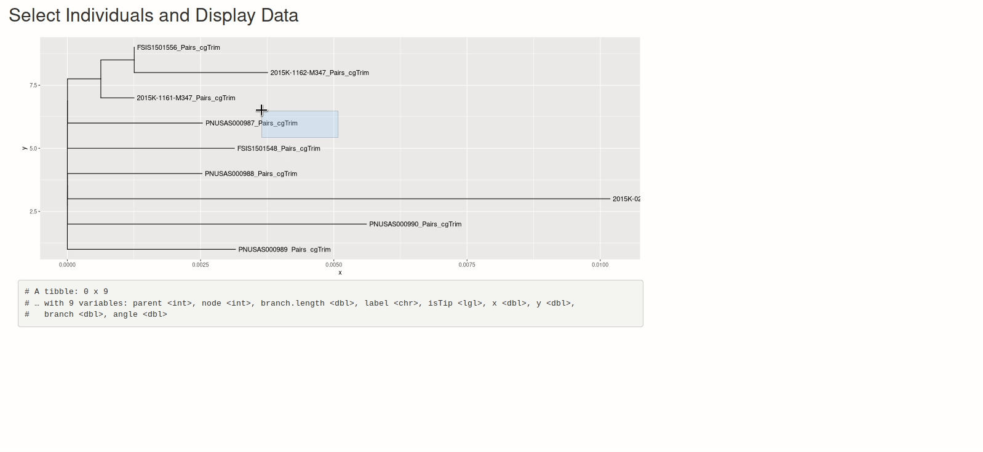The width and height of the screenshot is (983, 452).
Task: Click inside the blue brush selection box
Action: (308, 129)
